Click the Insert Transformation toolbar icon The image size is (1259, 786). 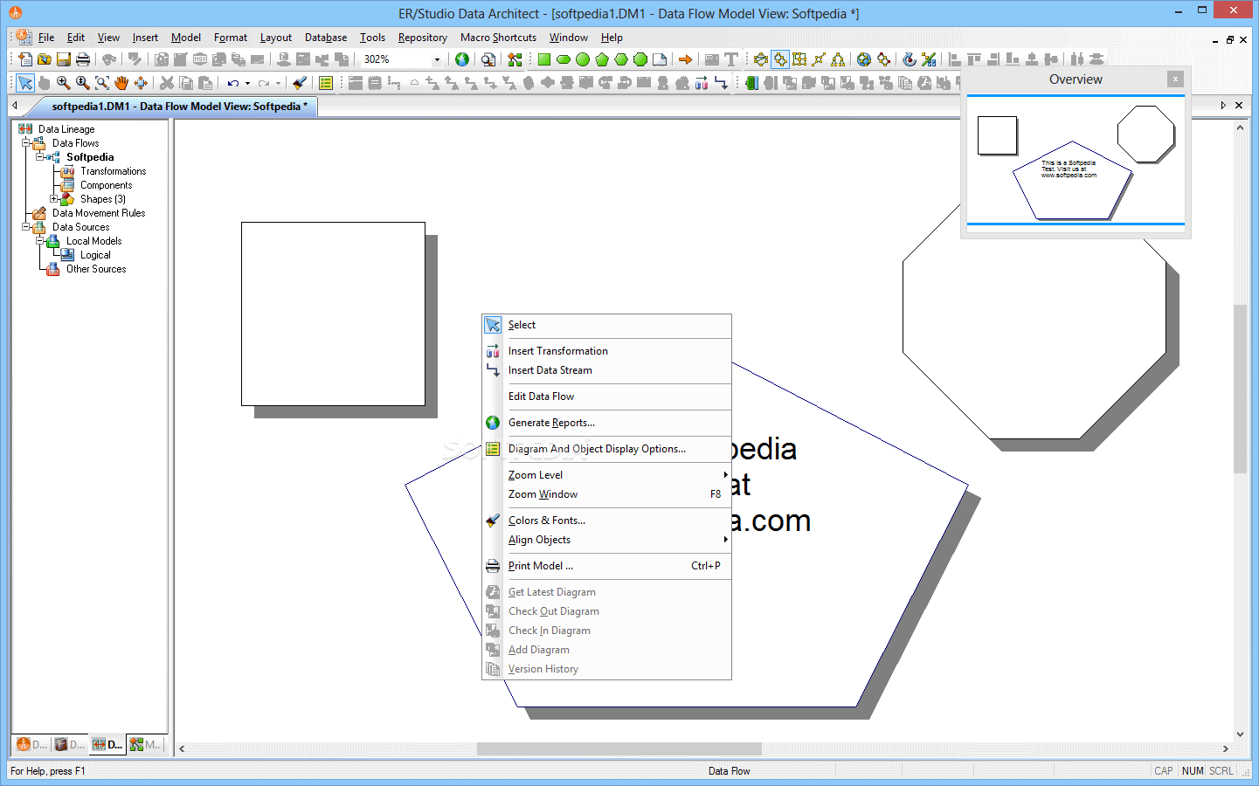click(702, 83)
